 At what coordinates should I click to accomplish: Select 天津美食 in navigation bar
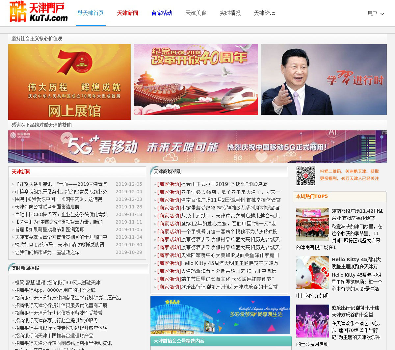coord(196,13)
